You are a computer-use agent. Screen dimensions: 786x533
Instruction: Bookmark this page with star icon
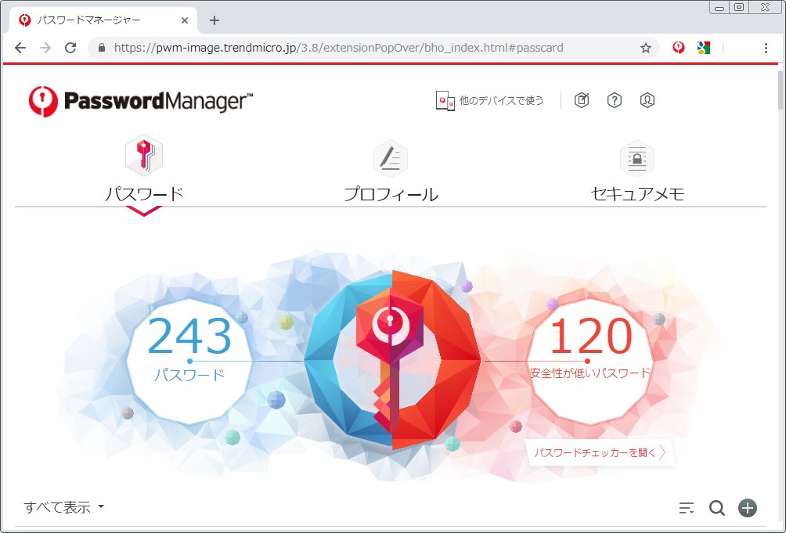tap(646, 48)
